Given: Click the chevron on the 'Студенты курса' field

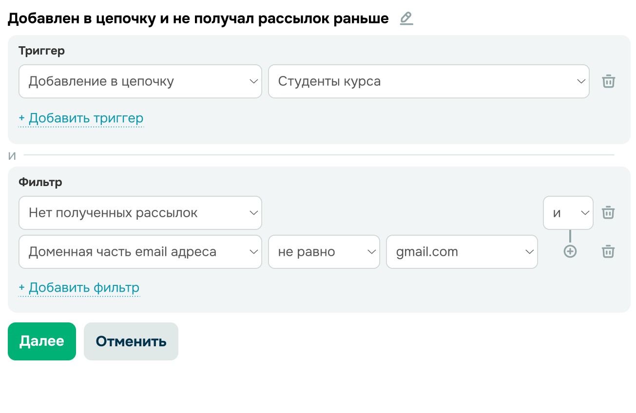Looking at the screenshot, I should pyautogui.click(x=581, y=81).
